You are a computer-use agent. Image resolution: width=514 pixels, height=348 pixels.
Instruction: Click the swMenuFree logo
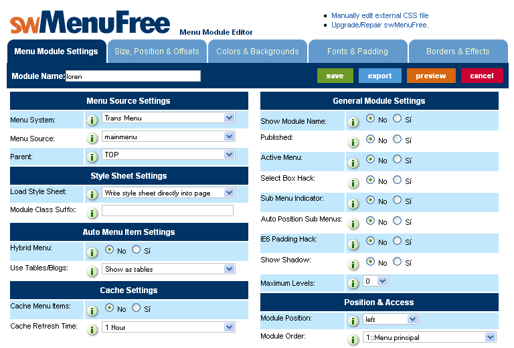click(x=90, y=22)
